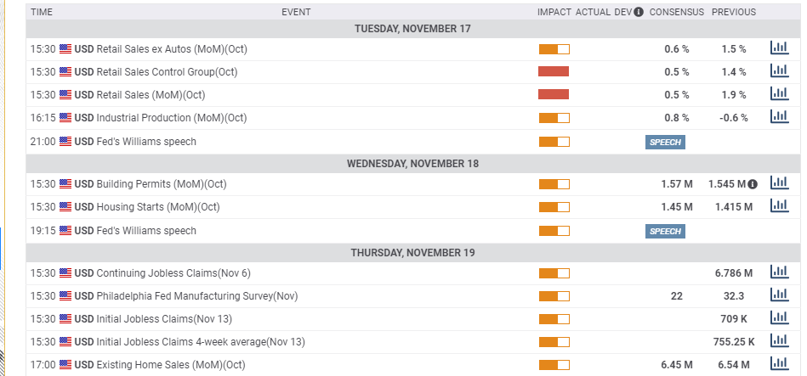
Task: Open chart icon for Retail Sales Control Group
Action: (779, 70)
